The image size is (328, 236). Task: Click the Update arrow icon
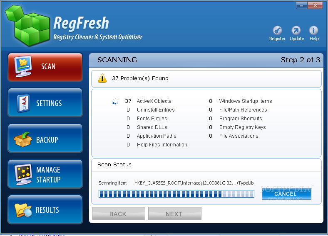[296, 30]
